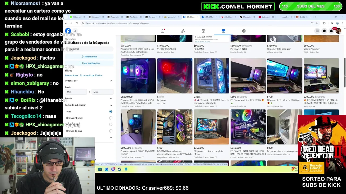Select the Últimos 7 días radio button
The height and width of the screenshot is (194, 346).
click(x=111, y=124)
